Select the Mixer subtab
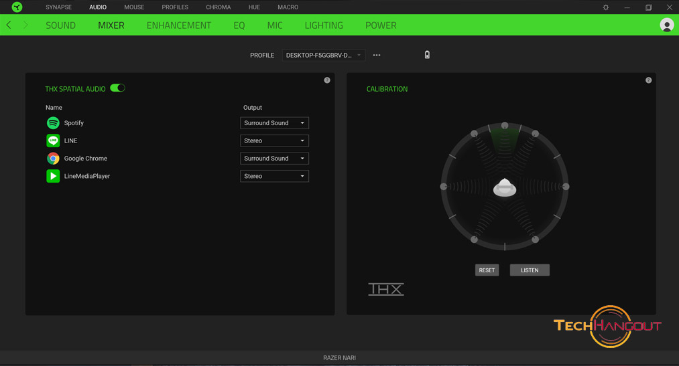The height and width of the screenshot is (366, 679). coord(111,25)
